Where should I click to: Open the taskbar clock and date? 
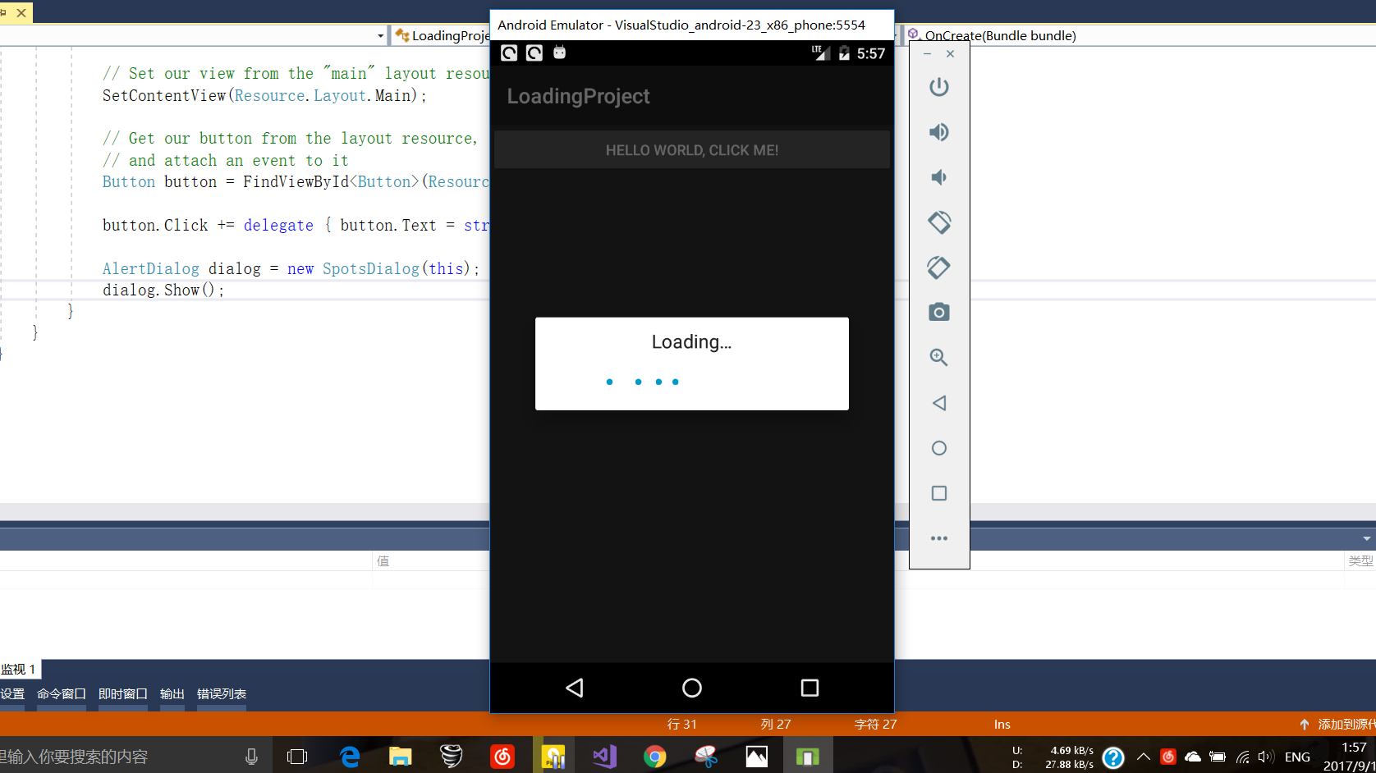[1351, 757]
